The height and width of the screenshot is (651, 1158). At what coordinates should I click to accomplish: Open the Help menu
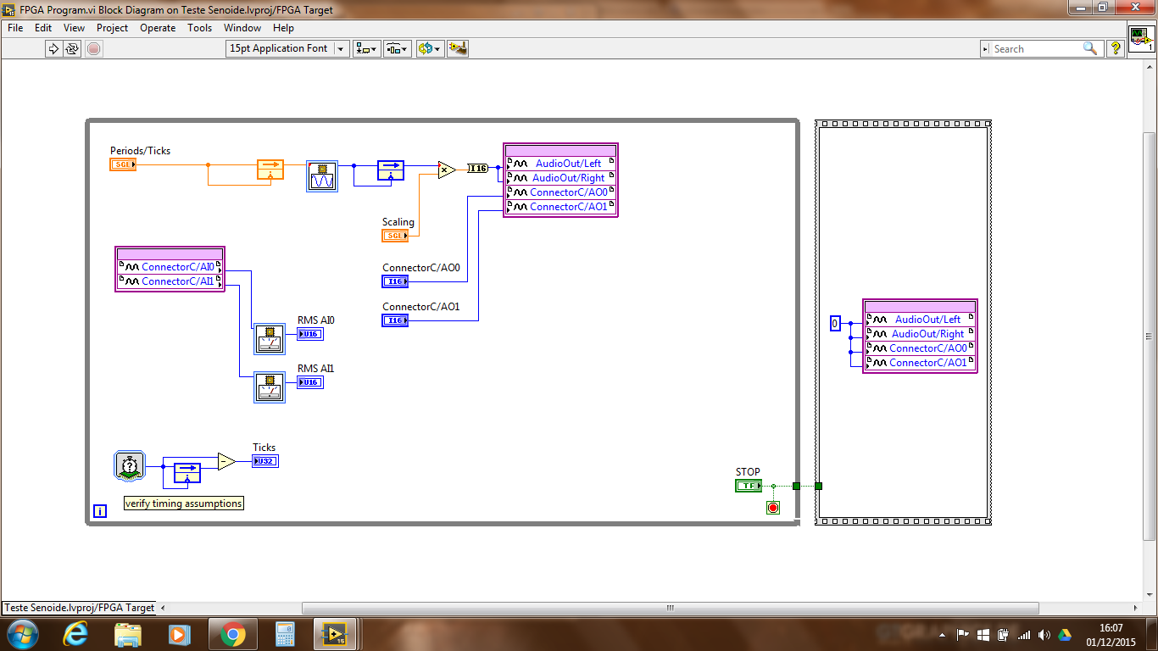283,28
